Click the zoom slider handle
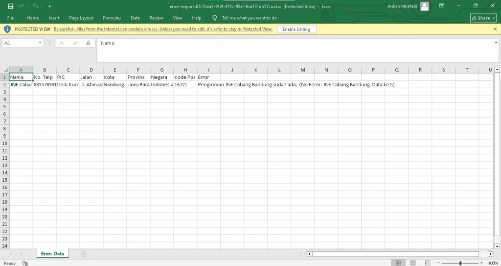Screen dimensions: 501x266 click(x=460, y=263)
